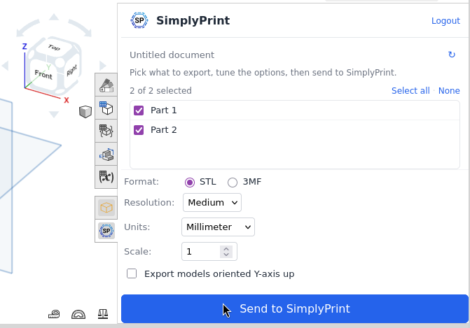Select the protractor tool icon

click(78, 314)
